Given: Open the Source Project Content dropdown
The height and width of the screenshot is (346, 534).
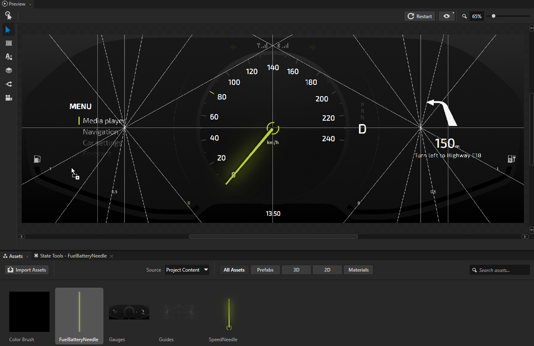Looking at the screenshot, I should [187, 270].
